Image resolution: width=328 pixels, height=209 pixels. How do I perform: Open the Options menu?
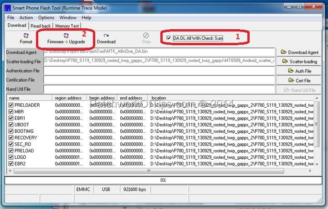[x=46, y=18]
